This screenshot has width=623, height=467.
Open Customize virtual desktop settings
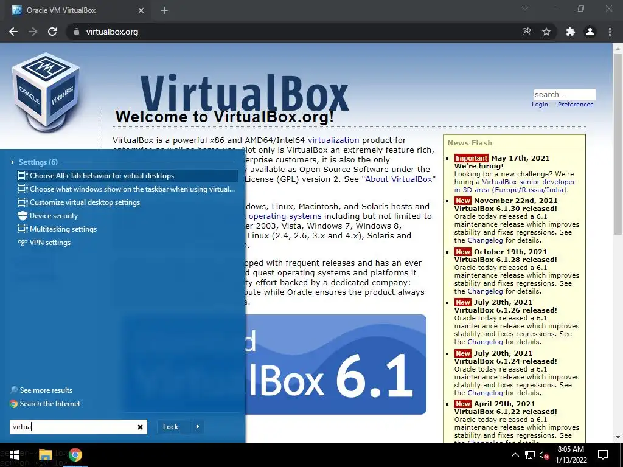pyautogui.click(x=128, y=202)
